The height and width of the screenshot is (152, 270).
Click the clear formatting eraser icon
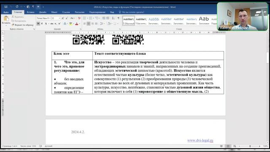79,18
